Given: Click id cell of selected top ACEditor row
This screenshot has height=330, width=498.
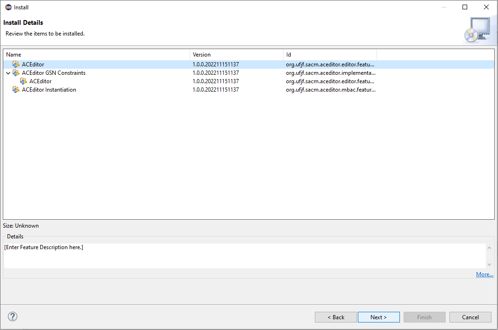Looking at the screenshot, I should coord(330,64).
